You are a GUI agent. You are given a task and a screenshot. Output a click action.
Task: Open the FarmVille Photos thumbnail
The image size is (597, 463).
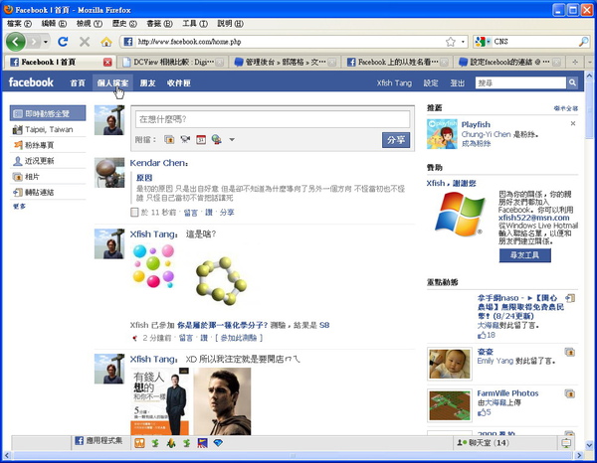pos(450,405)
